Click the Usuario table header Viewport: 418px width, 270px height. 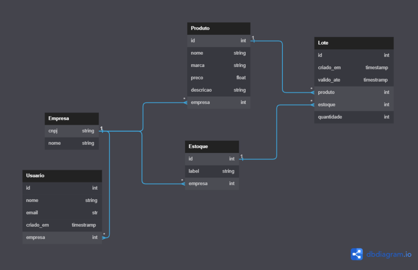[62, 176]
